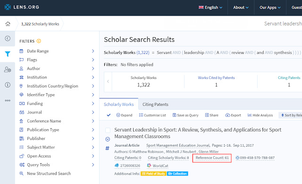Click the 1,322 Scholarly Works breadcrumb

point(40,24)
